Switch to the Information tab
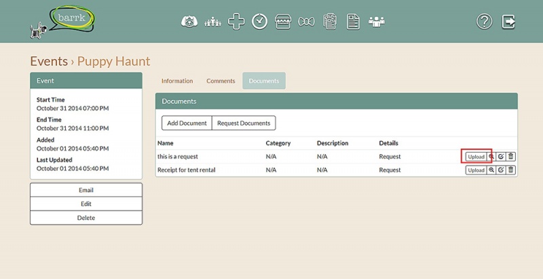This screenshot has height=279, width=543. click(x=177, y=81)
